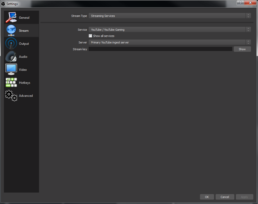Enable the Show all services checkbox
Viewport: 258px width, 204px height.
(x=90, y=36)
